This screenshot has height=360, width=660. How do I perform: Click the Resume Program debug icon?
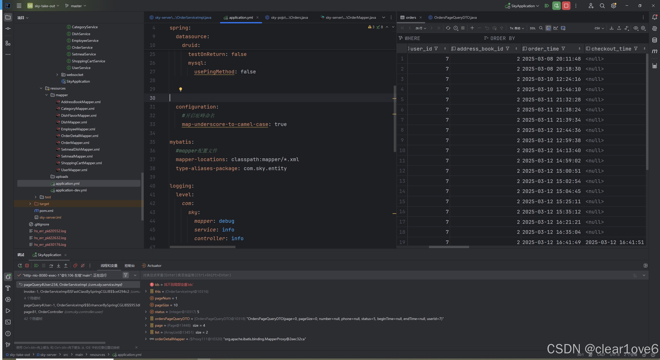36,266
